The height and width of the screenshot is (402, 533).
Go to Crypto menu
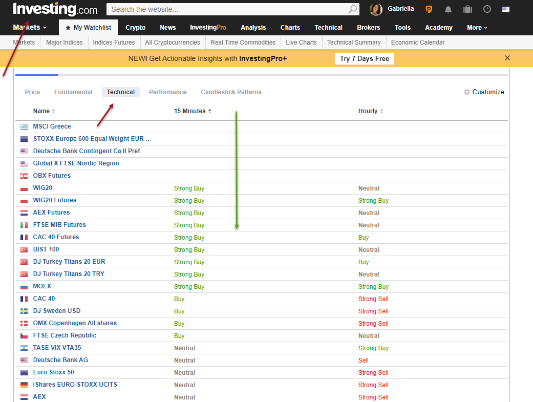click(135, 28)
